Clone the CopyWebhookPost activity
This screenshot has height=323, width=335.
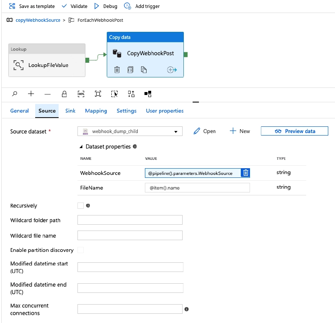coord(144,69)
